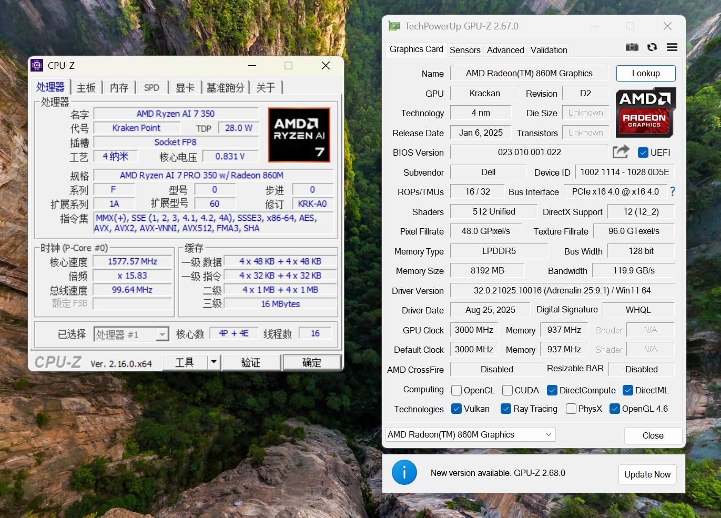The height and width of the screenshot is (518, 721).
Task: Click the GPU-Z screenshot camera icon
Action: (632, 47)
